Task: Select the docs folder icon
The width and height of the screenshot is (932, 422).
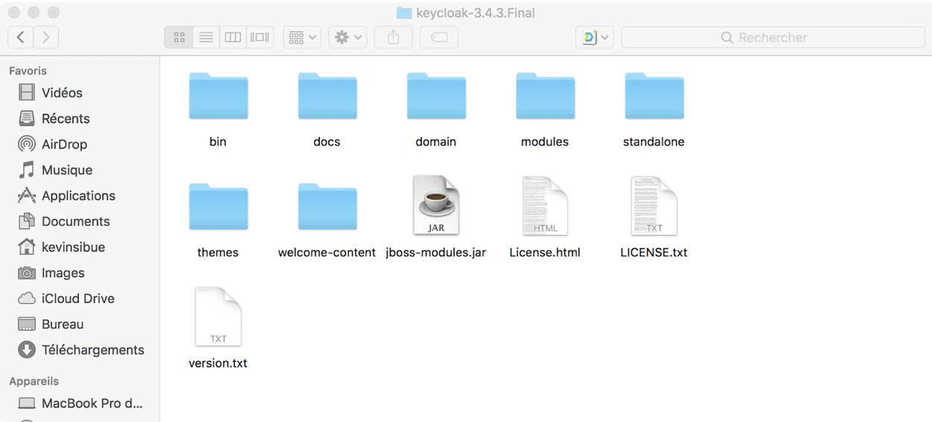Action: coord(328,96)
